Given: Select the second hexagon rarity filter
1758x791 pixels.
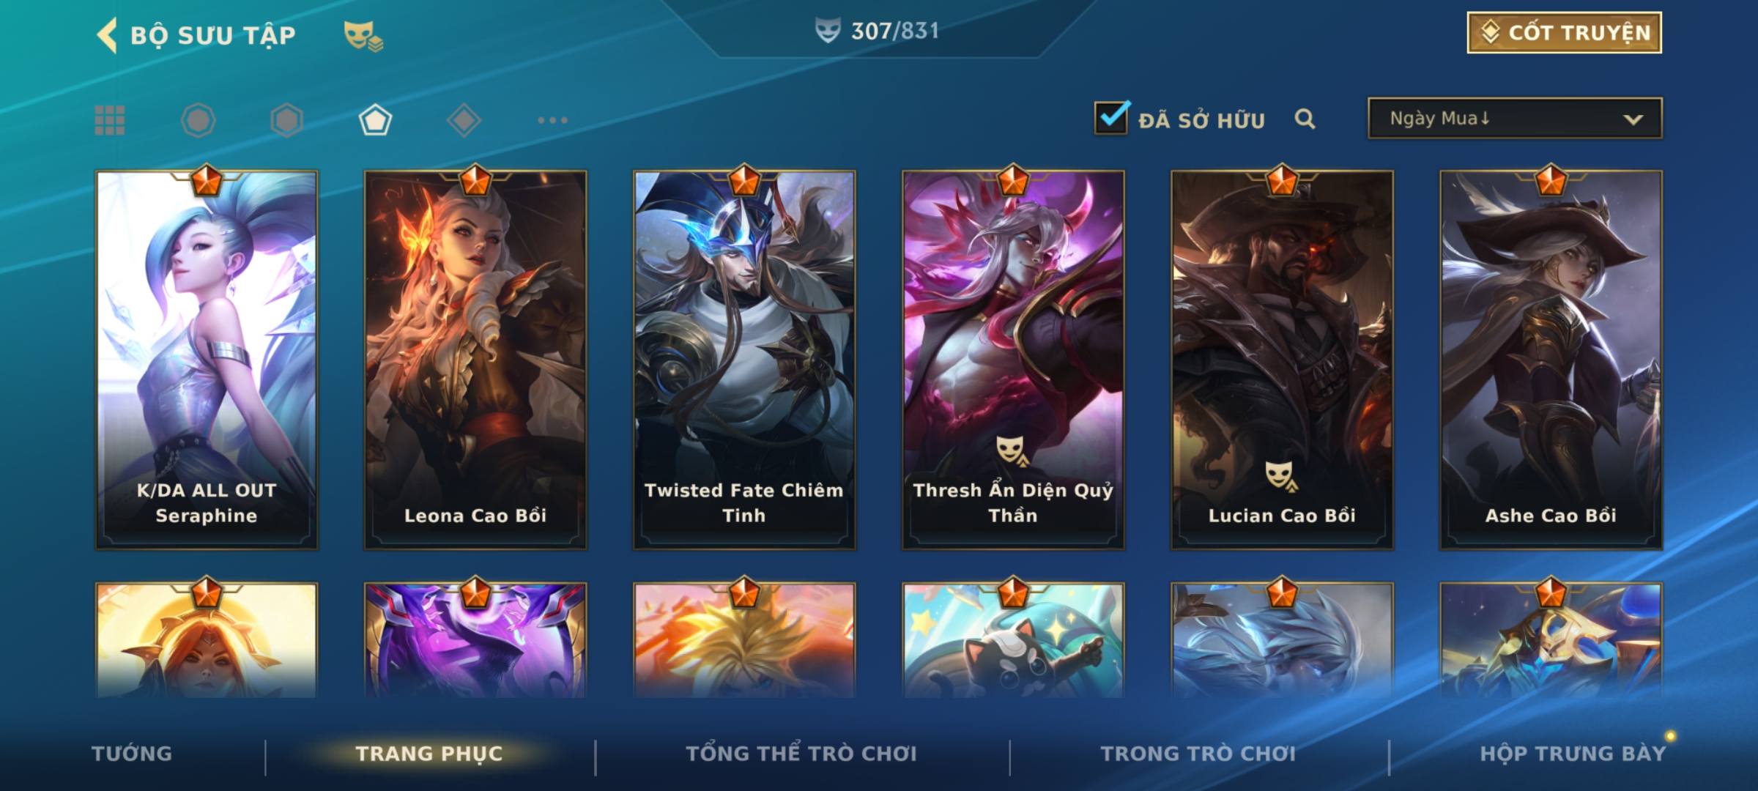Looking at the screenshot, I should coord(286,120).
